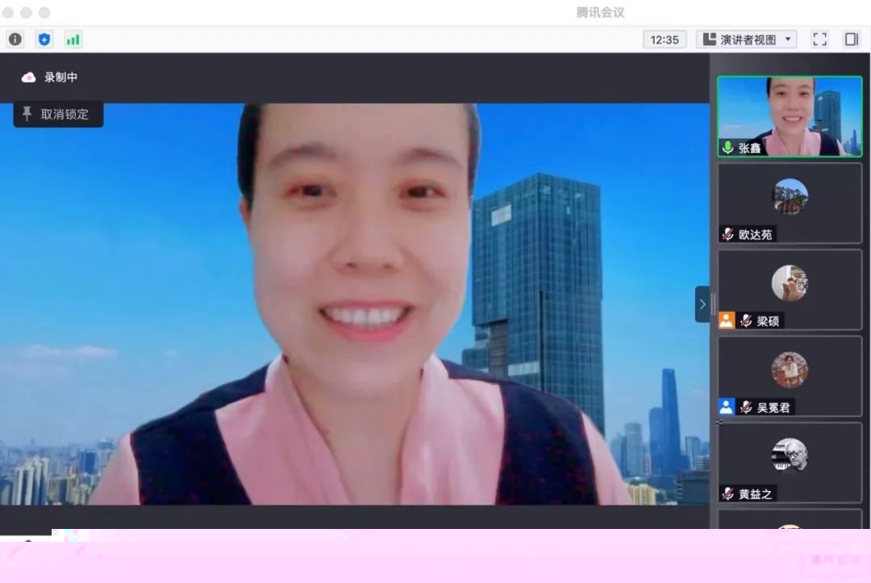Collapse the participant strip with the arrow
The height and width of the screenshot is (583, 871).
coord(702,304)
